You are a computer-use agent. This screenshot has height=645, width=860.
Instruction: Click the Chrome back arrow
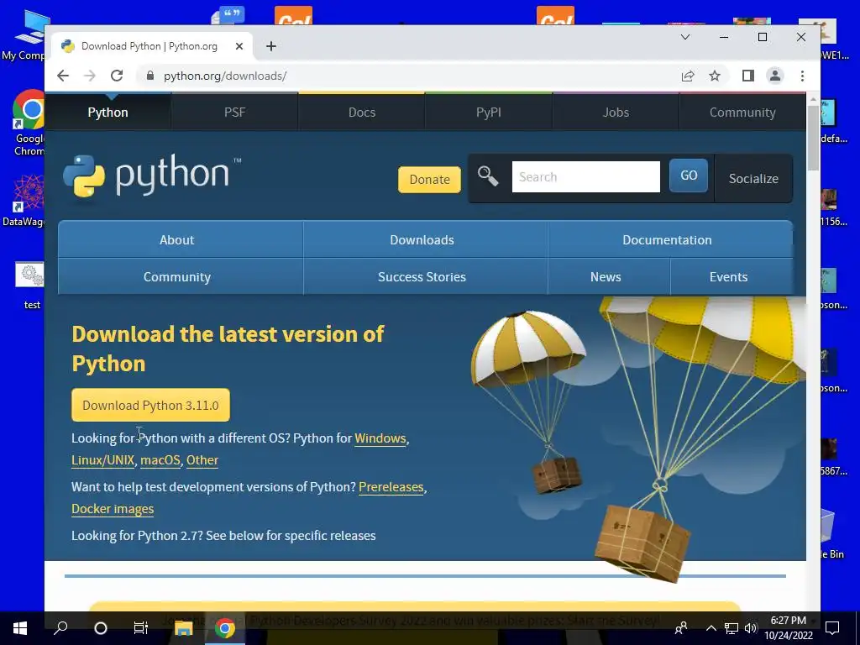63,76
